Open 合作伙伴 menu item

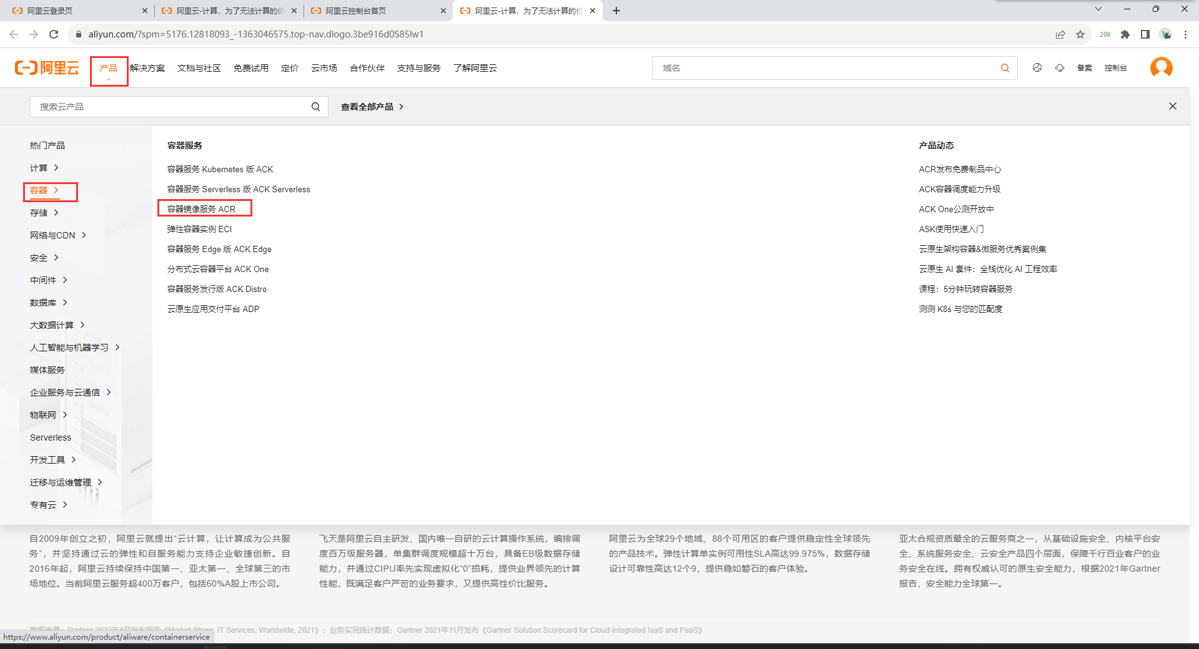click(x=367, y=68)
